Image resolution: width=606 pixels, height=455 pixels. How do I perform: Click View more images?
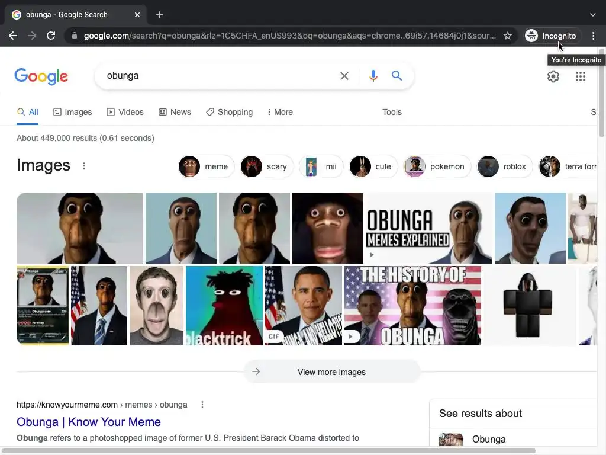coord(332,372)
